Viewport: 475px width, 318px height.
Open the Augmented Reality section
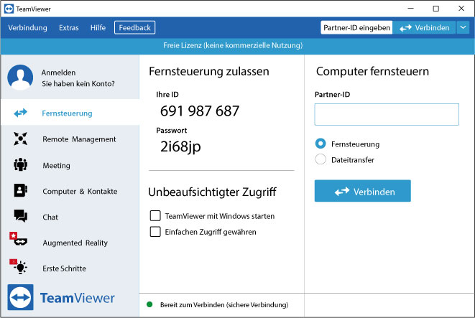coord(70,243)
